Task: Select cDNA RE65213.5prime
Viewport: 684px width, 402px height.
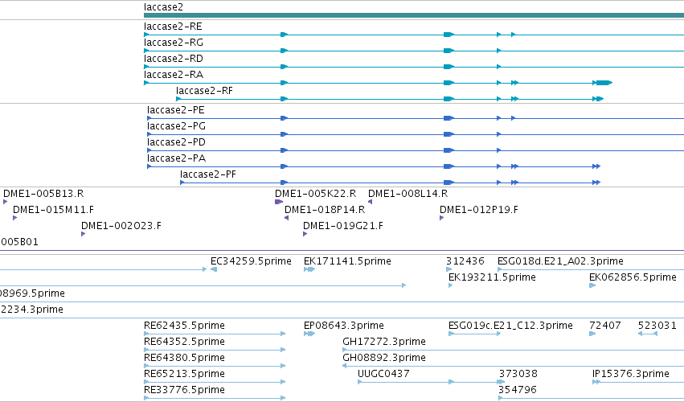Action: (185, 374)
